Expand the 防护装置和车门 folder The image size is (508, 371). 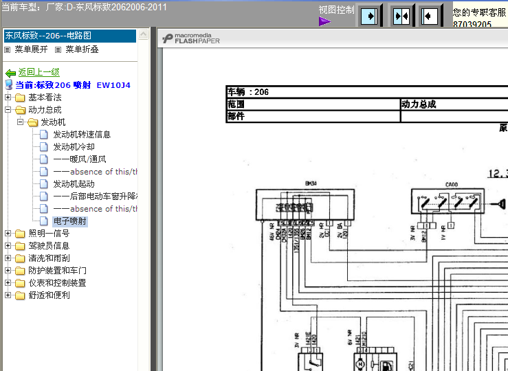click(x=8, y=270)
